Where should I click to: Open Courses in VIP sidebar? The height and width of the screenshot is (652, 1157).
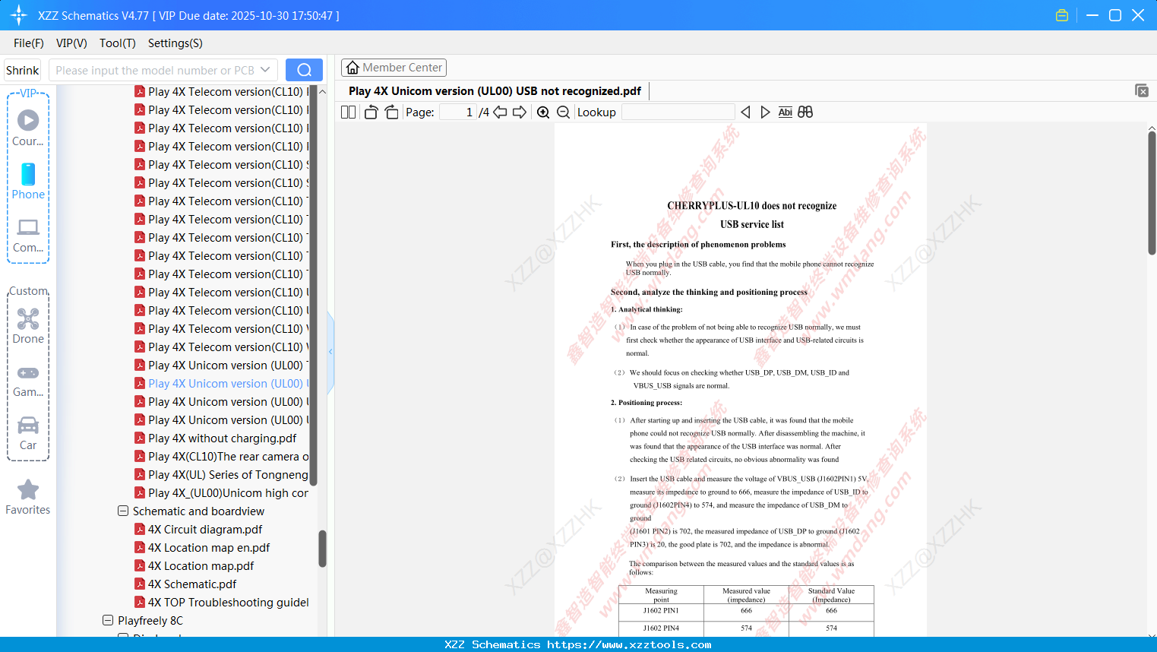pos(28,128)
